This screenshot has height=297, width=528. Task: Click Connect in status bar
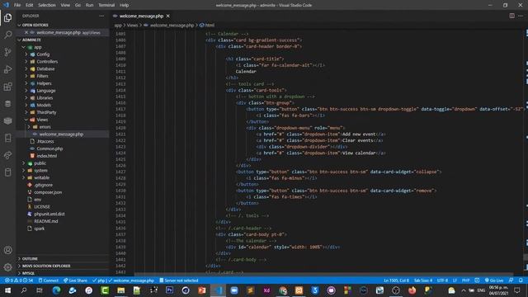tap(48, 280)
